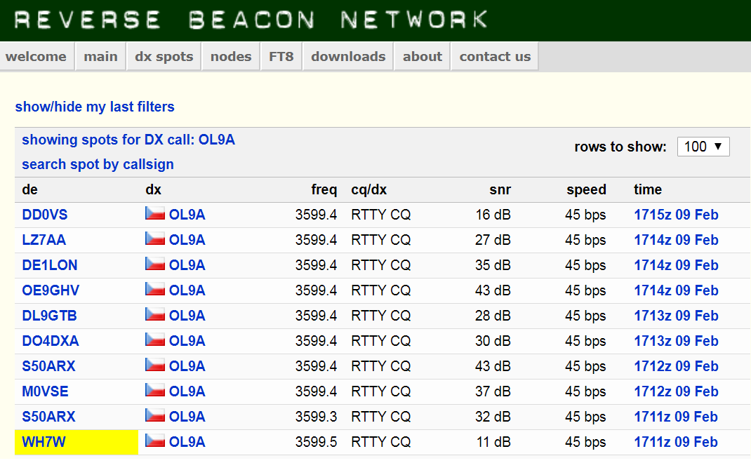Click Czech flag icon in DE1LON row

(154, 264)
